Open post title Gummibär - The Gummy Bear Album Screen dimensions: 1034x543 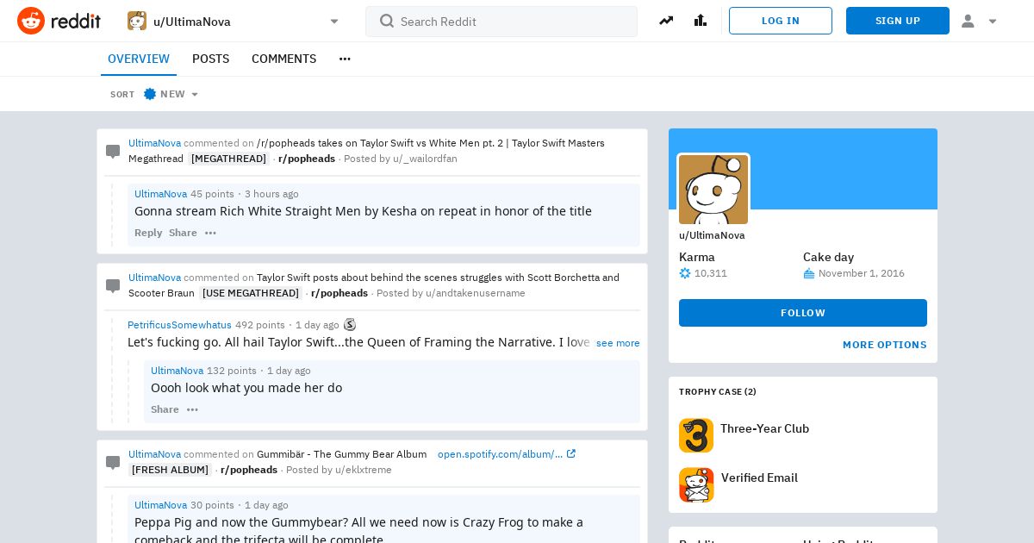point(341,454)
